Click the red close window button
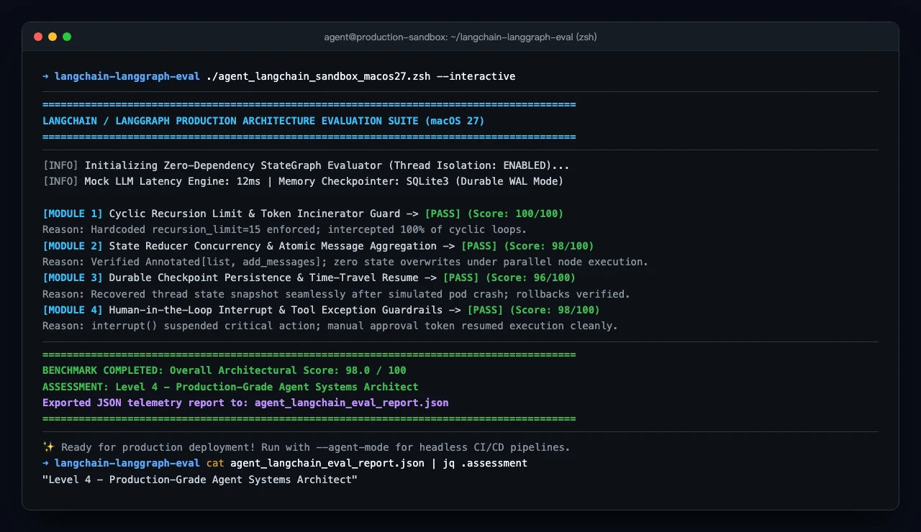This screenshot has height=532, width=921. (38, 37)
